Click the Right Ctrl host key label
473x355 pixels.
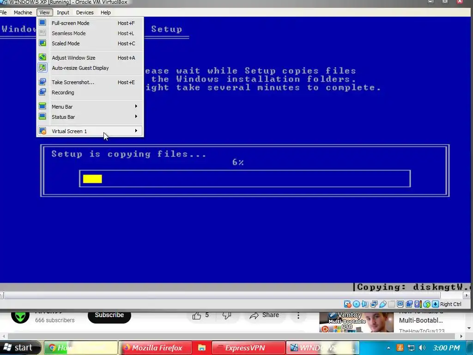coord(451,304)
